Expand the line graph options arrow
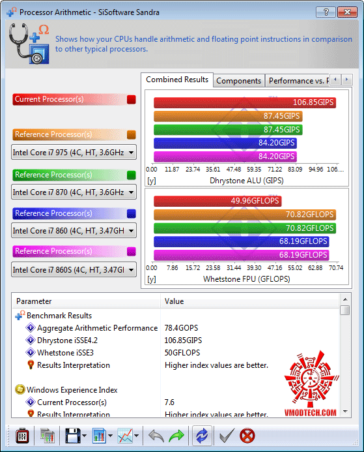The height and width of the screenshot is (452, 364). (x=136, y=436)
